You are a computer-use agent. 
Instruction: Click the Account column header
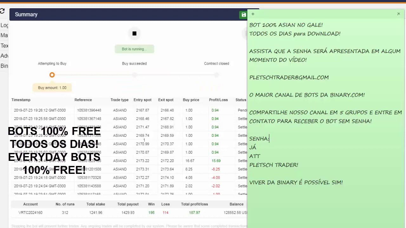(x=30, y=204)
